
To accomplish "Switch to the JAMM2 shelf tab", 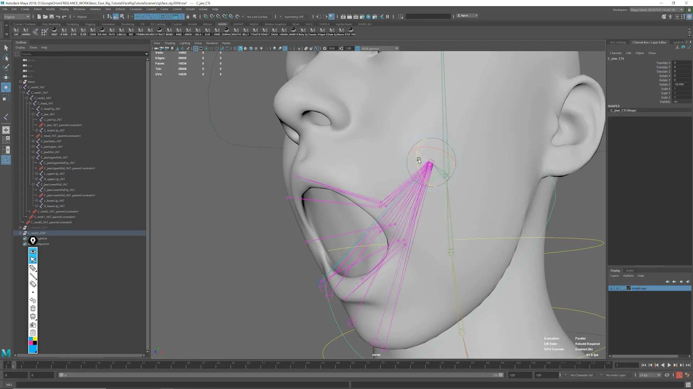I will [x=238, y=24].
